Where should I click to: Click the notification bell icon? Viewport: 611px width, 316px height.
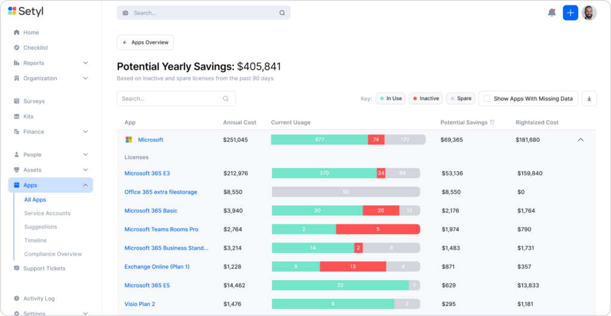551,13
